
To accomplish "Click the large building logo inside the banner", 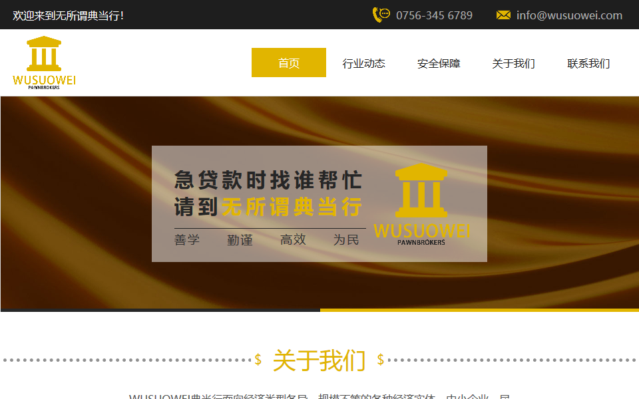I will coord(421,203).
